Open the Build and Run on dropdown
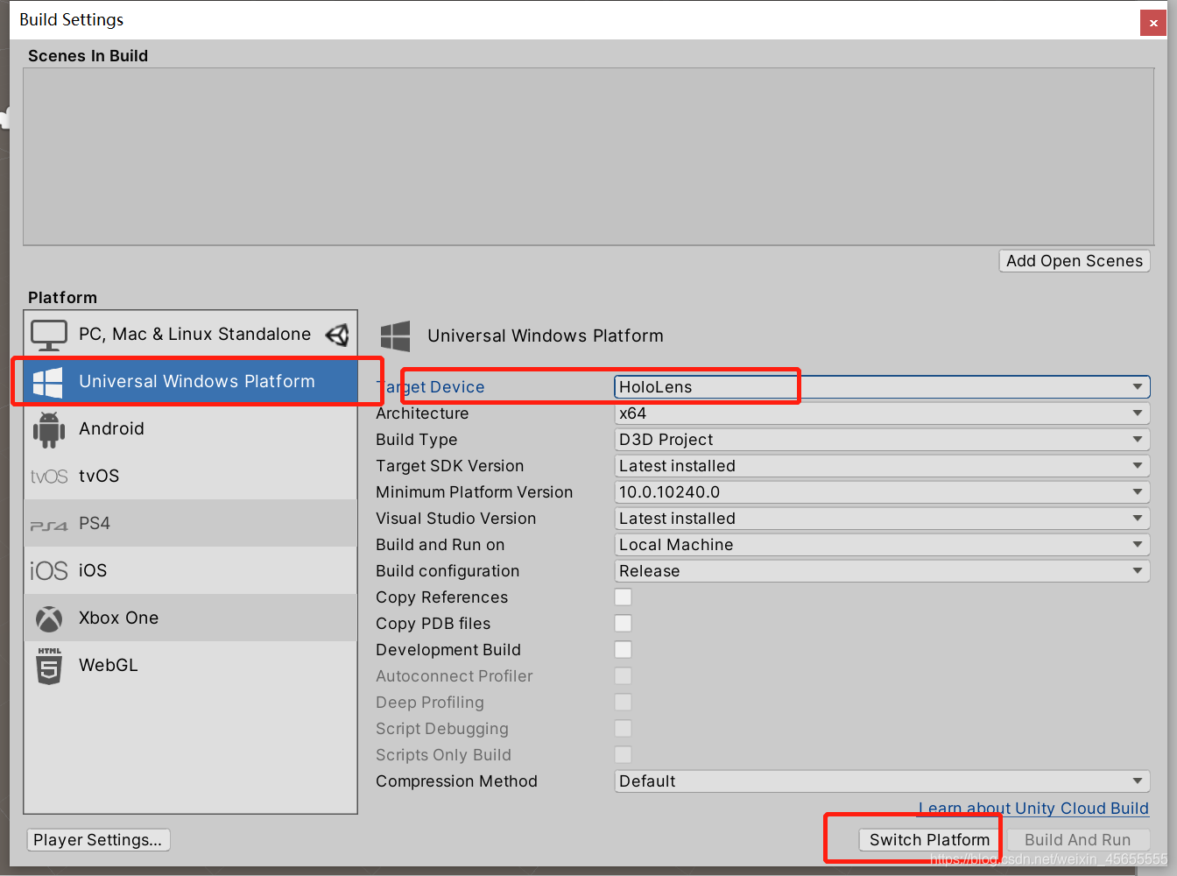Viewport: 1177px width, 876px height. click(x=882, y=545)
